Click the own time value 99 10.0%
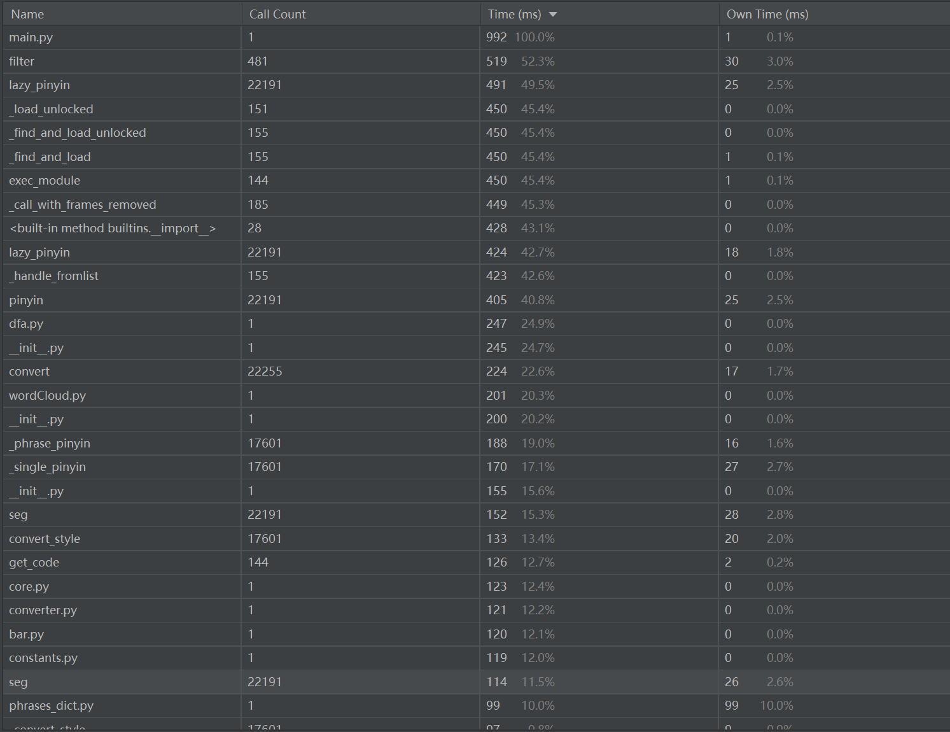Image resolution: width=950 pixels, height=732 pixels. click(759, 706)
